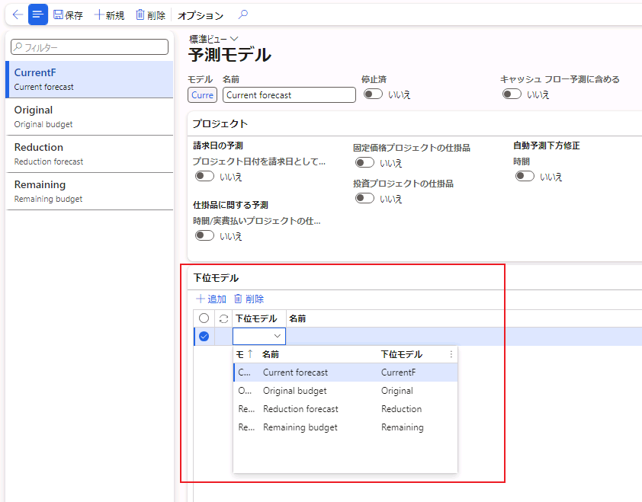
Task: Go back with the left arrow icon
Action: pyautogui.click(x=18, y=14)
